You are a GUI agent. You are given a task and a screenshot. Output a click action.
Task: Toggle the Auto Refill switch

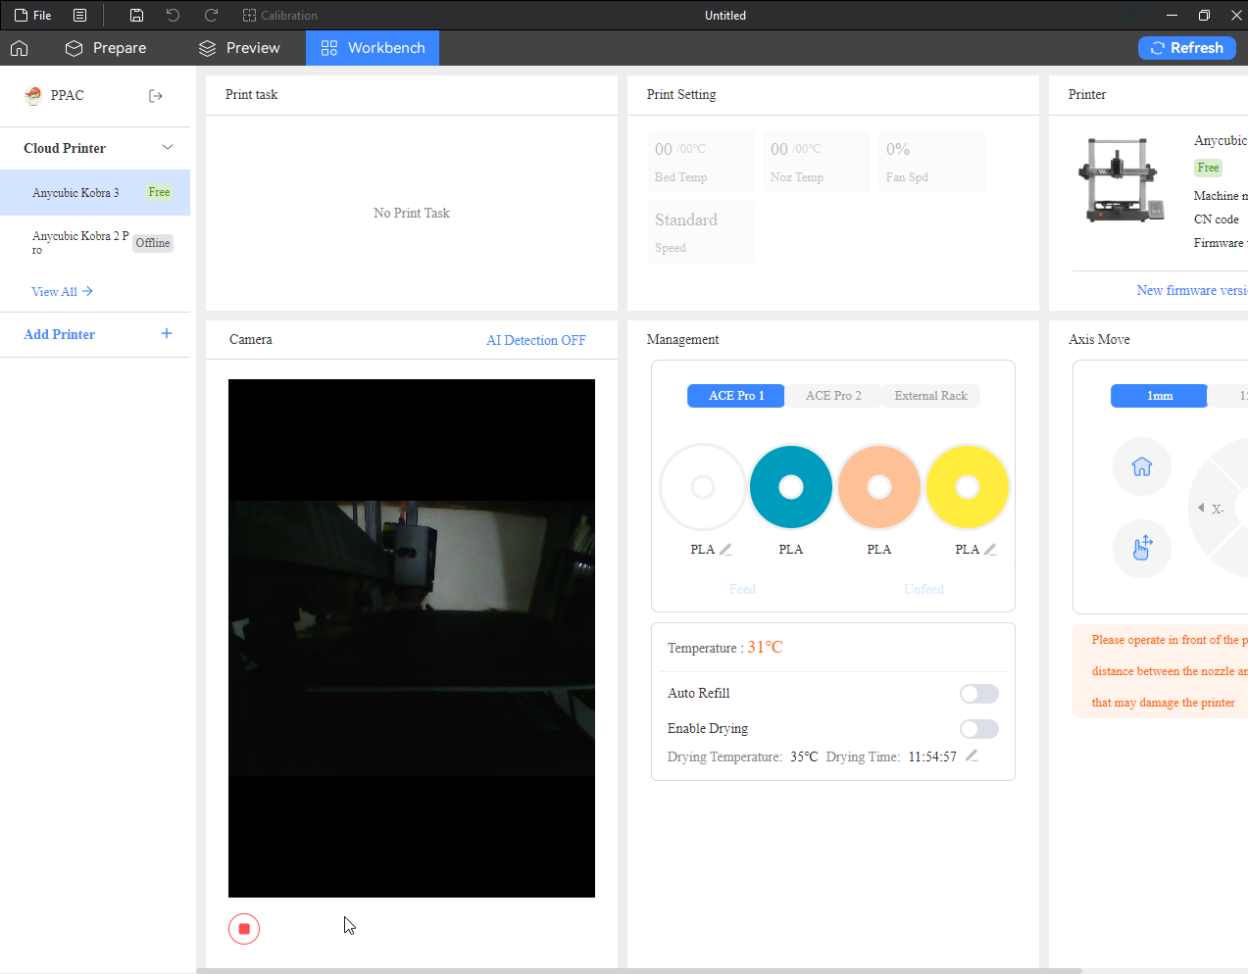coord(979,694)
